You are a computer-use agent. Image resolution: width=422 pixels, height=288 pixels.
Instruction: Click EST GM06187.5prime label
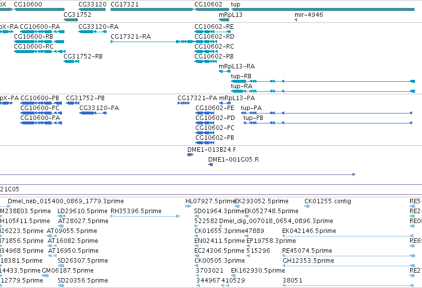[67, 270]
